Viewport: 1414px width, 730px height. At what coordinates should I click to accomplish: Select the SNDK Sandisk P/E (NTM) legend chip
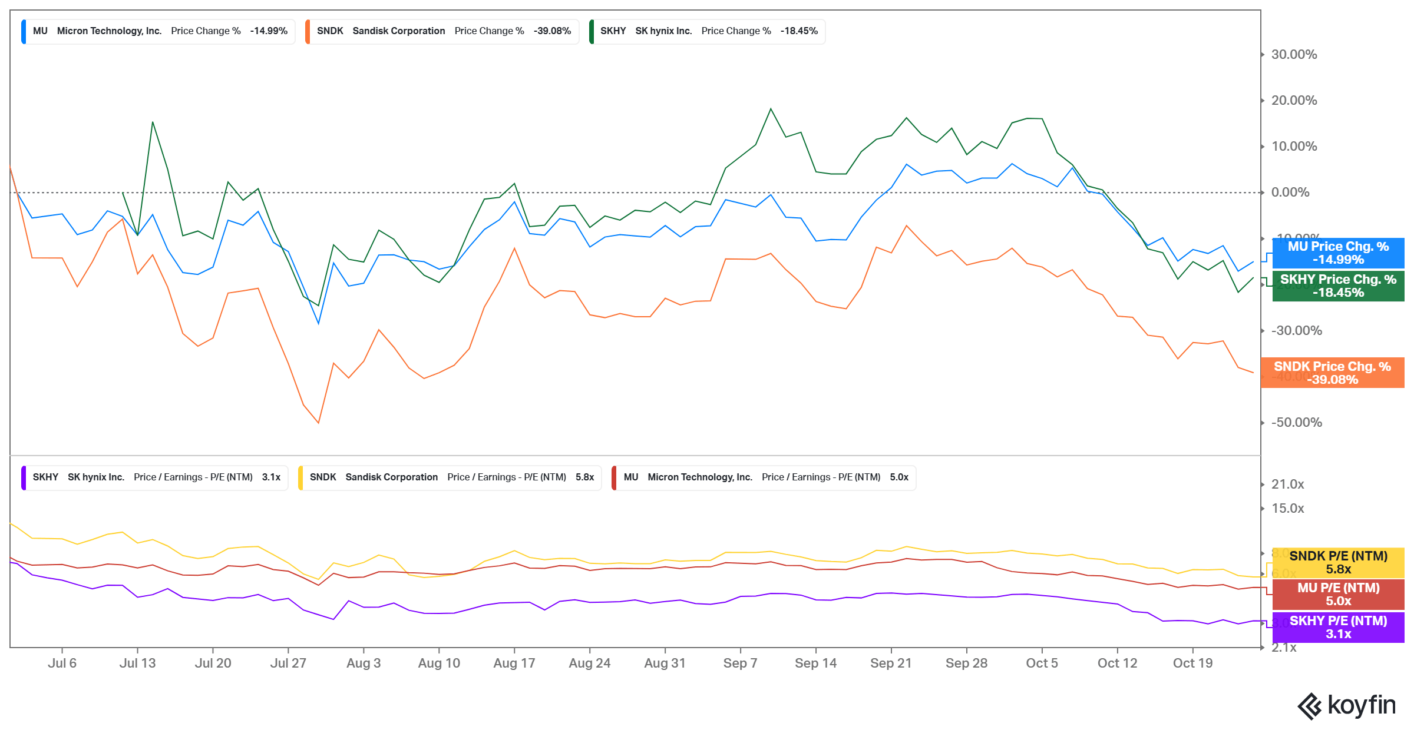coord(450,477)
